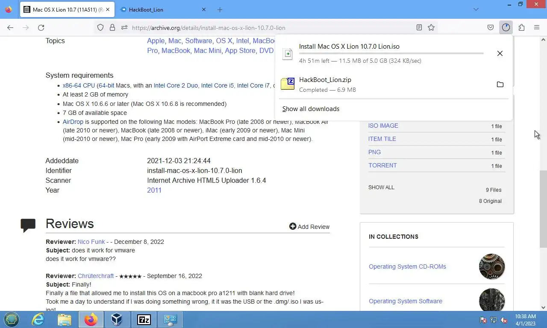The height and width of the screenshot is (328, 547).
Task: Cancel the Lion.iso download
Action: pos(500,53)
